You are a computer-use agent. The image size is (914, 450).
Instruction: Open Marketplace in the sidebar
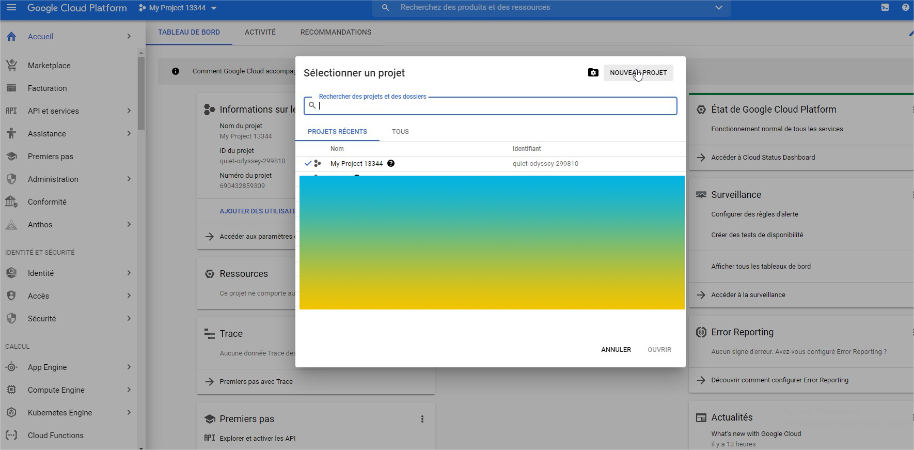point(49,66)
